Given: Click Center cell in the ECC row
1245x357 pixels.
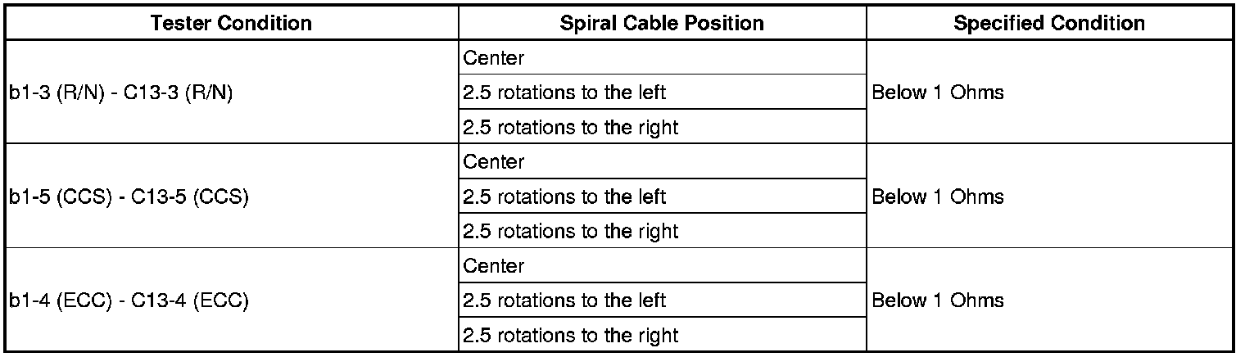Looking at the screenshot, I should click(x=493, y=266).
